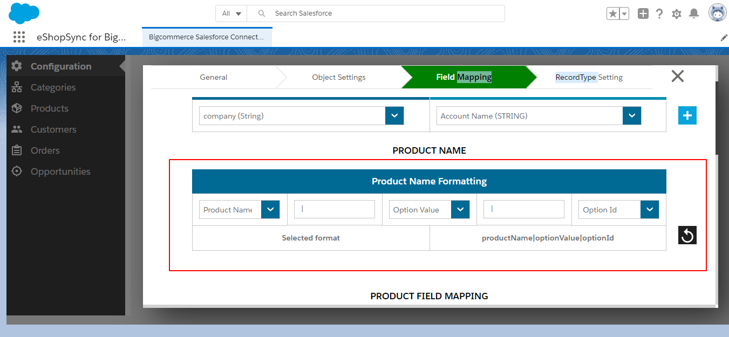Open the Favorites star icon
Viewport: 729px width, 337px height.
click(612, 14)
